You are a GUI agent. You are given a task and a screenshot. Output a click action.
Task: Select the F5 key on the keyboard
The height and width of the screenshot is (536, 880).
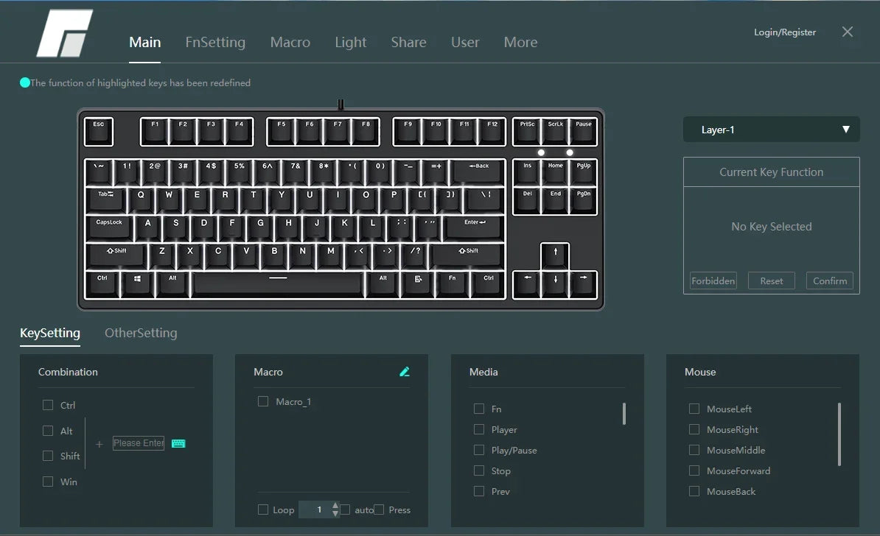(282, 131)
